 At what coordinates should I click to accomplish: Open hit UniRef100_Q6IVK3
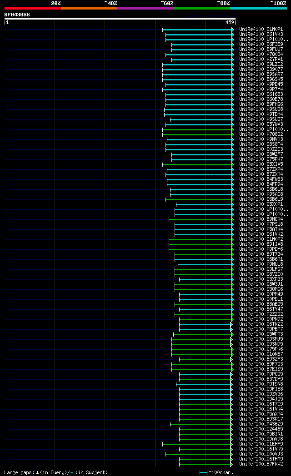tap(261, 35)
